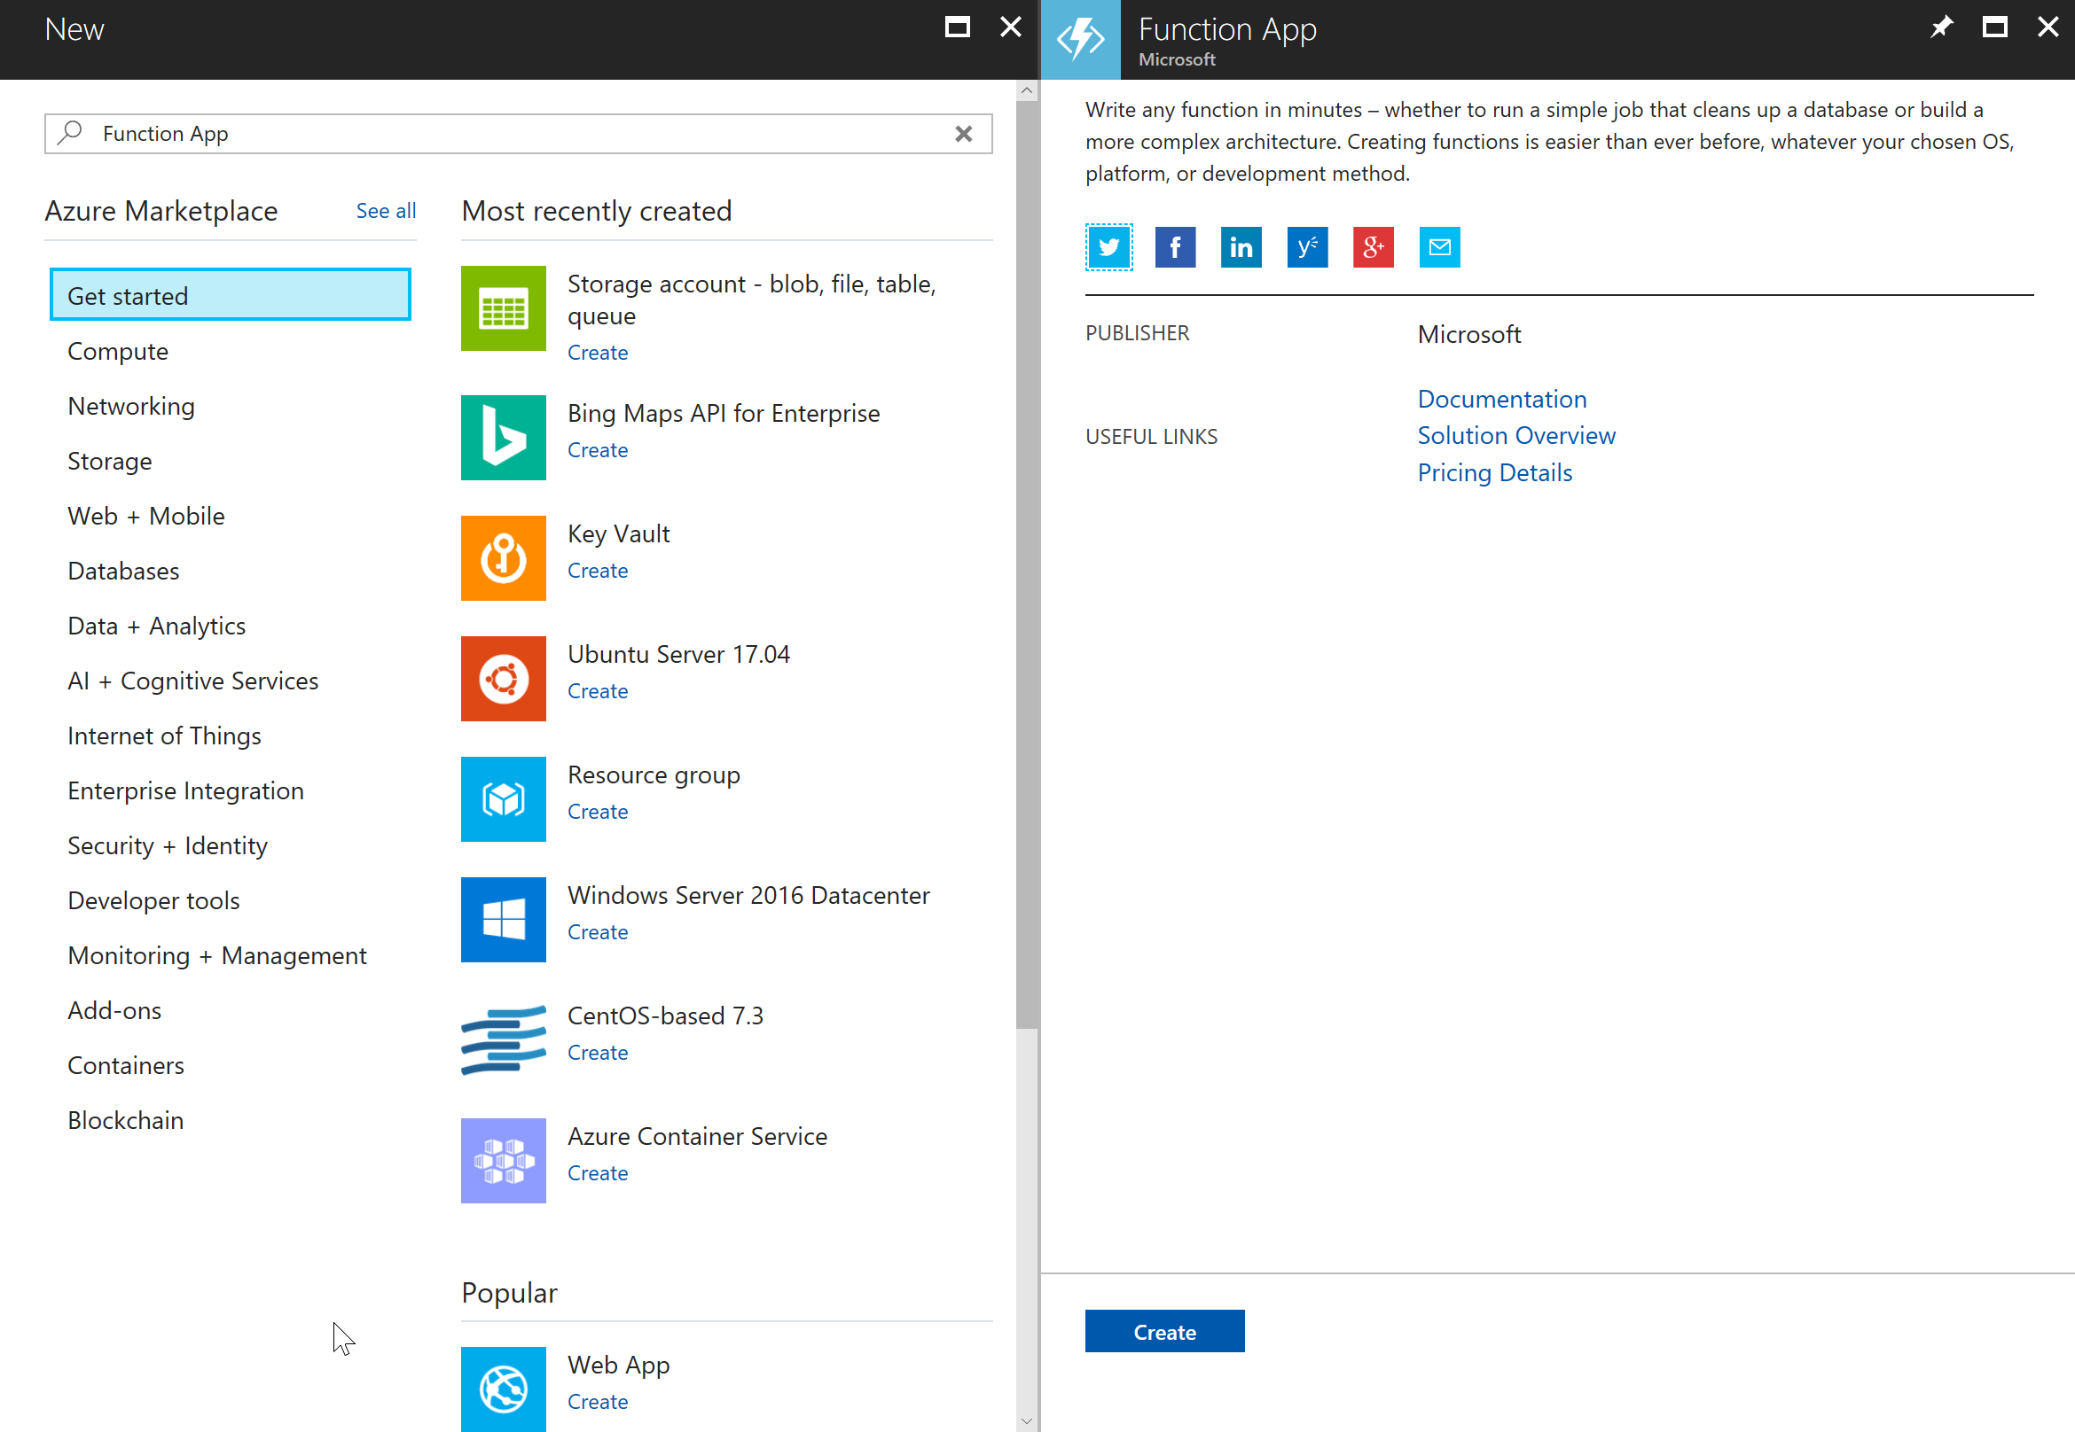Share Function App on Twitter
The height and width of the screenshot is (1432, 2075).
tap(1108, 247)
